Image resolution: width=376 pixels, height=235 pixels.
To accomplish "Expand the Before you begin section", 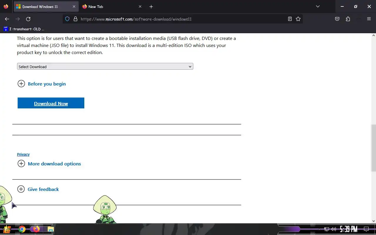I will (42, 84).
